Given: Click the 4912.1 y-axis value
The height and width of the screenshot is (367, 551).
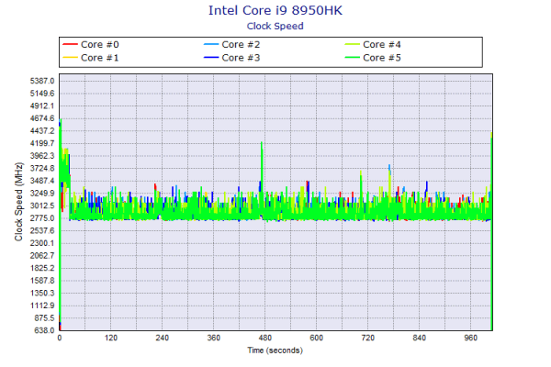Looking at the screenshot, I should 42,106.
